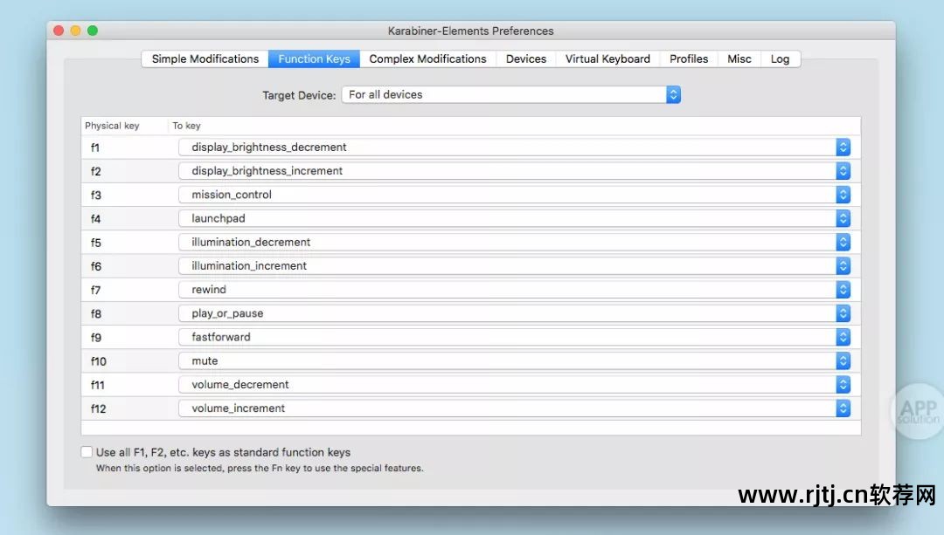Open the Target Device dropdown
Screen dimensions: 944x535
click(x=511, y=94)
